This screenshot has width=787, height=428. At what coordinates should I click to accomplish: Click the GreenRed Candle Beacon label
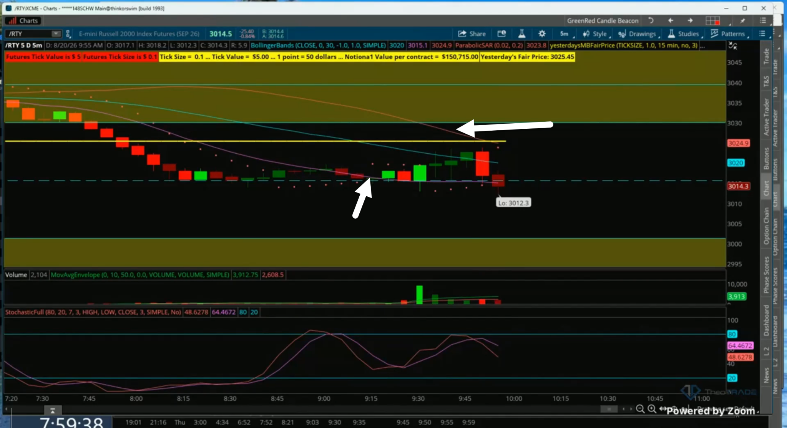(603, 21)
